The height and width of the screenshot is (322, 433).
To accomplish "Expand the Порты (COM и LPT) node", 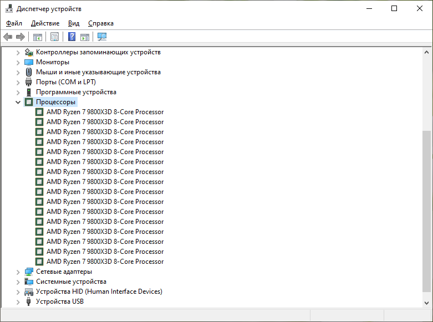I will coord(18,82).
